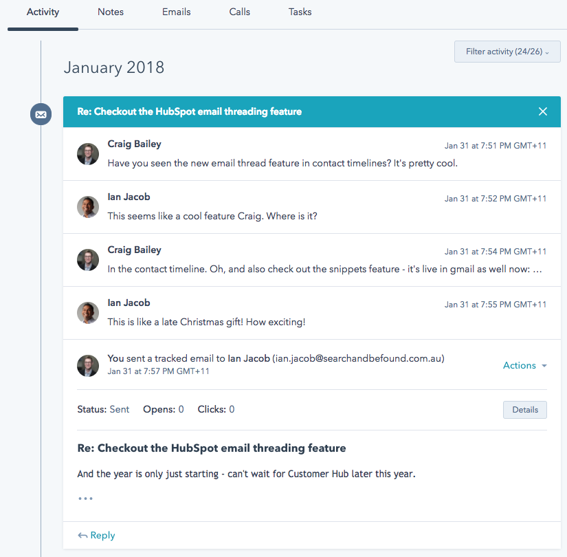Click the Opens: 0 counter
Screen dimensions: 567x557
click(x=163, y=409)
